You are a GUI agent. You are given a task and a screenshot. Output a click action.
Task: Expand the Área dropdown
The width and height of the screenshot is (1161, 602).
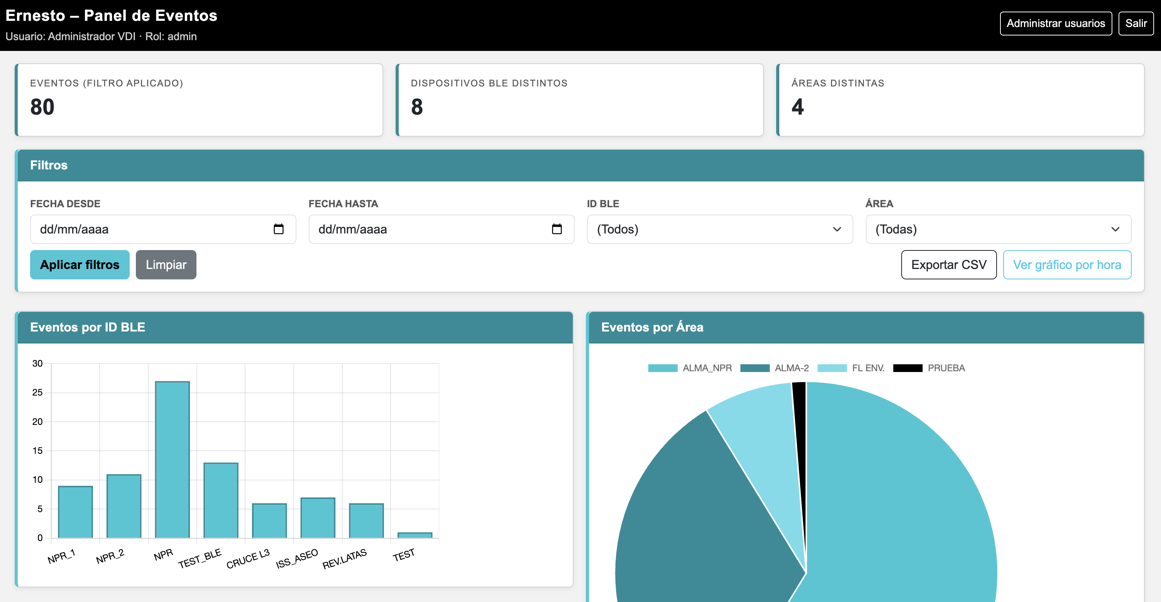tap(998, 229)
